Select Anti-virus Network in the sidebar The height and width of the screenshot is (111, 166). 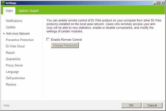(18, 34)
